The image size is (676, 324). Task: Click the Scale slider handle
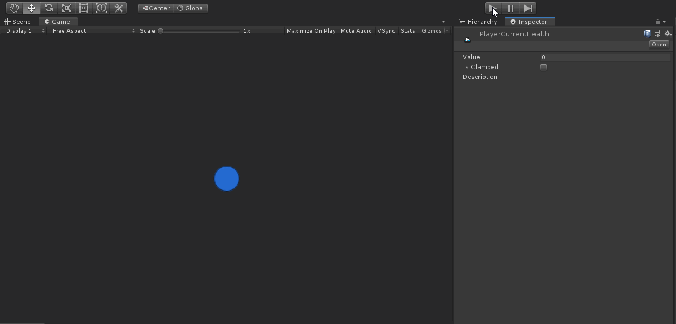(161, 31)
